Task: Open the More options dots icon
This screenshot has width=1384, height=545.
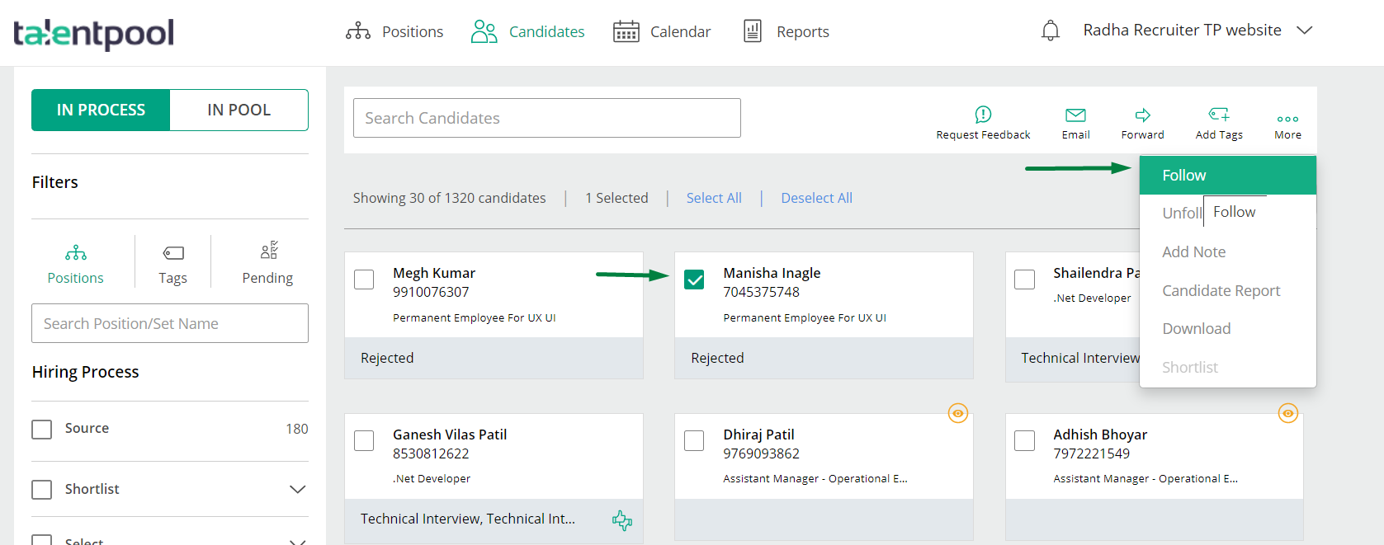Action: coord(1287,119)
